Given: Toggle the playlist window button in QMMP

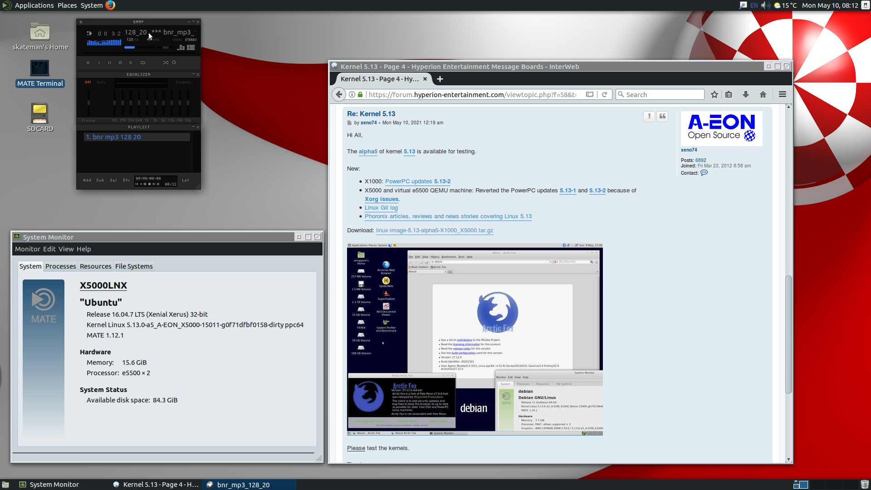Looking at the screenshot, I should click(191, 47).
